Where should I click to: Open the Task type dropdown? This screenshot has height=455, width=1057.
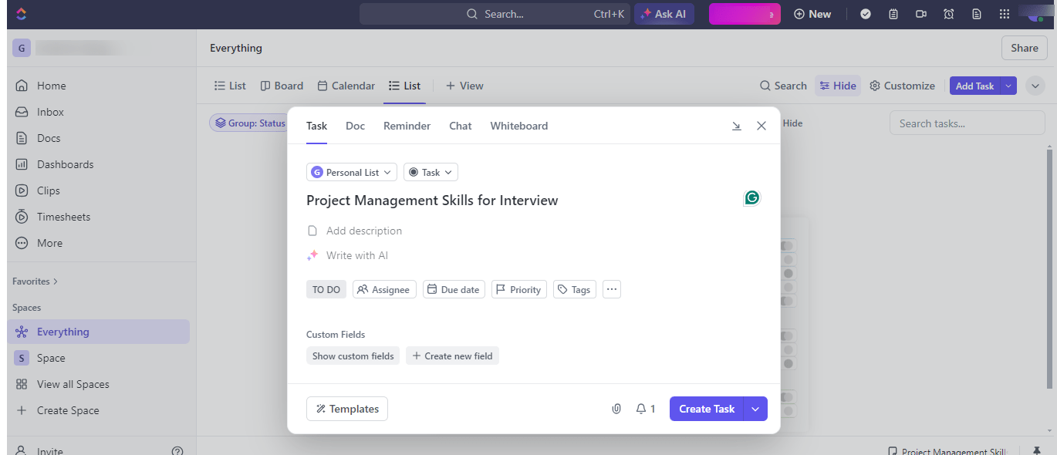click(431, 172)
